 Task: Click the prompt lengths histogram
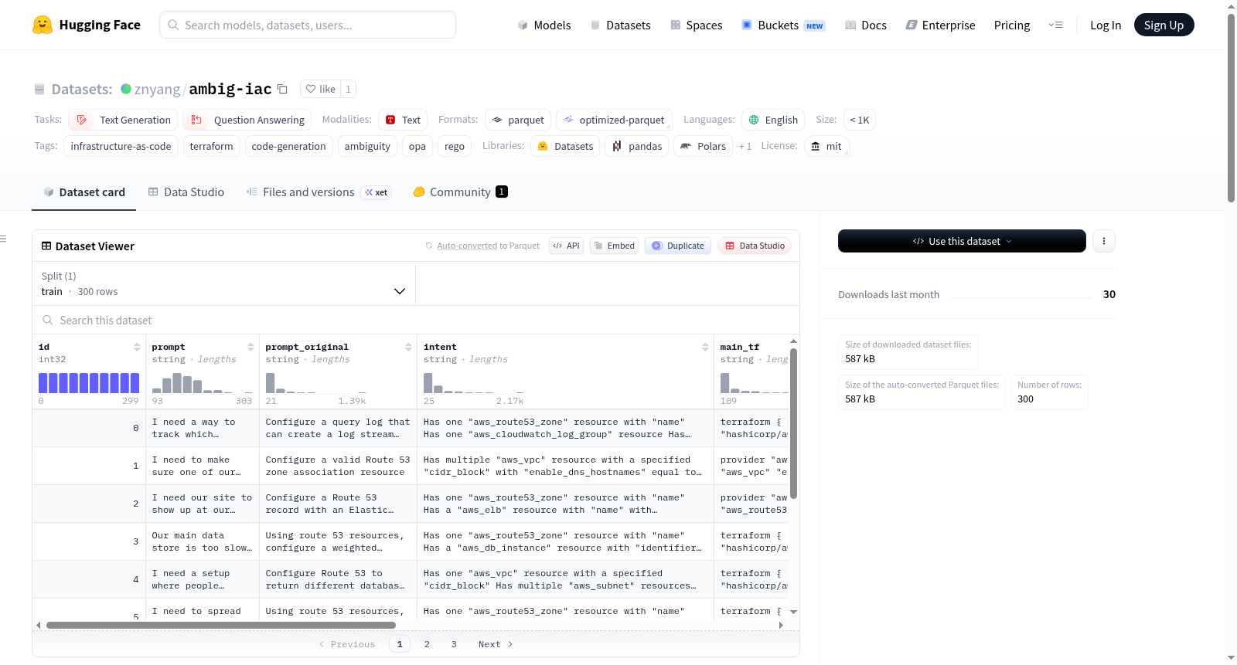tap(203, 383)
